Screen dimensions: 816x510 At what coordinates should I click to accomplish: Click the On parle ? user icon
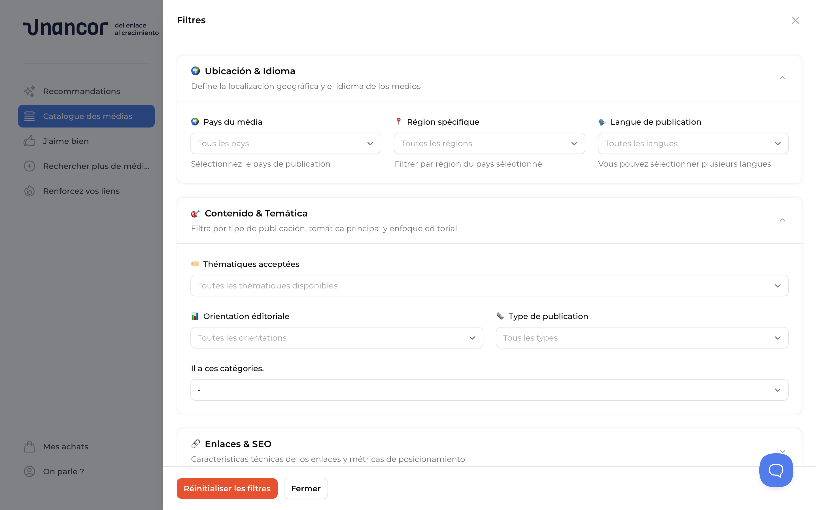click(x=29, y=471)
